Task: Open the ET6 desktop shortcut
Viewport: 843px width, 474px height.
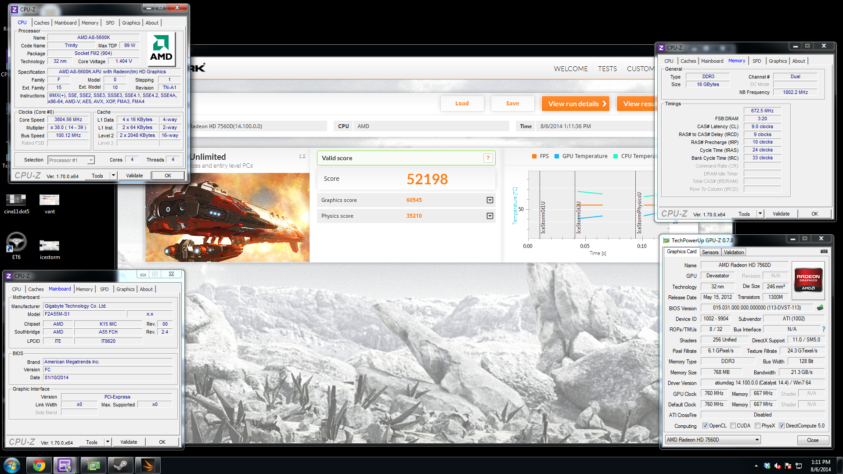Action: click(x=16, y=246)
